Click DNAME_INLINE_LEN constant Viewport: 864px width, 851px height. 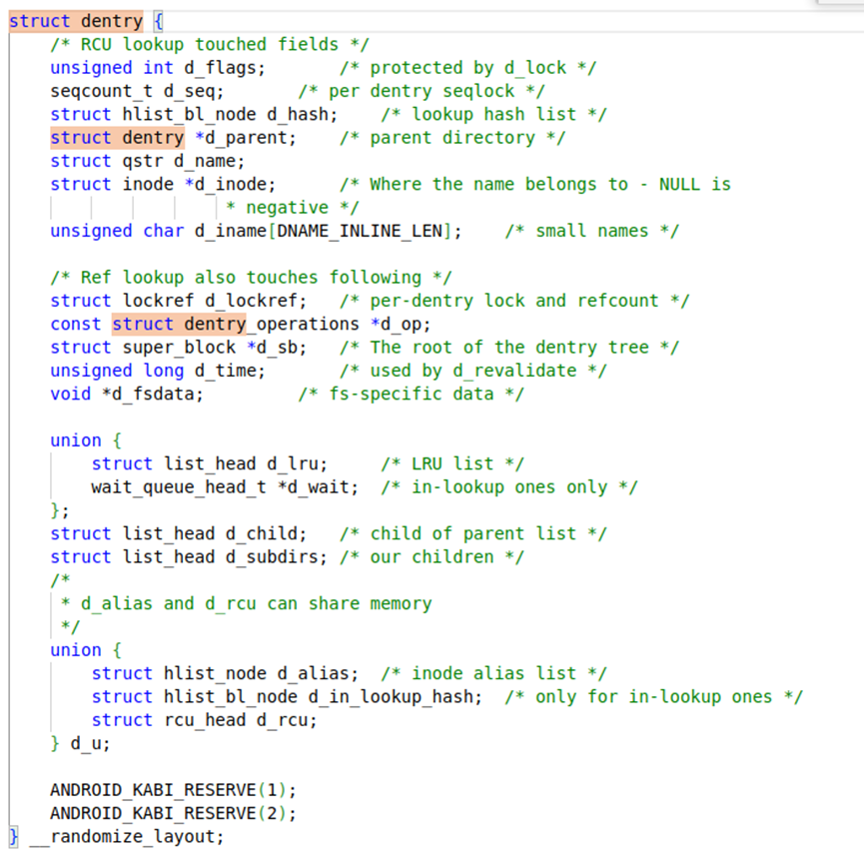coord(360,231)
